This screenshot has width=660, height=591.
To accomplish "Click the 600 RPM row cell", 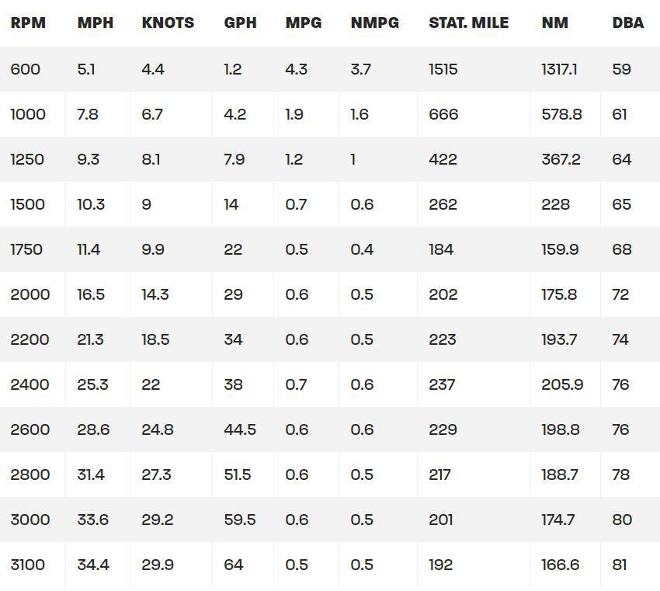I will [26, 69].
